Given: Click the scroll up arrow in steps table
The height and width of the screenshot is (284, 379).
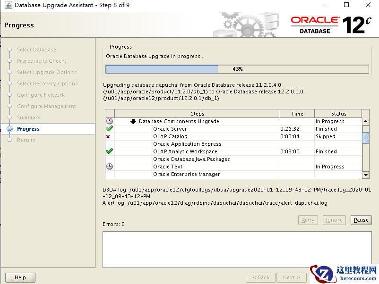Looking at the screenshot, I should tap(366, 121).
